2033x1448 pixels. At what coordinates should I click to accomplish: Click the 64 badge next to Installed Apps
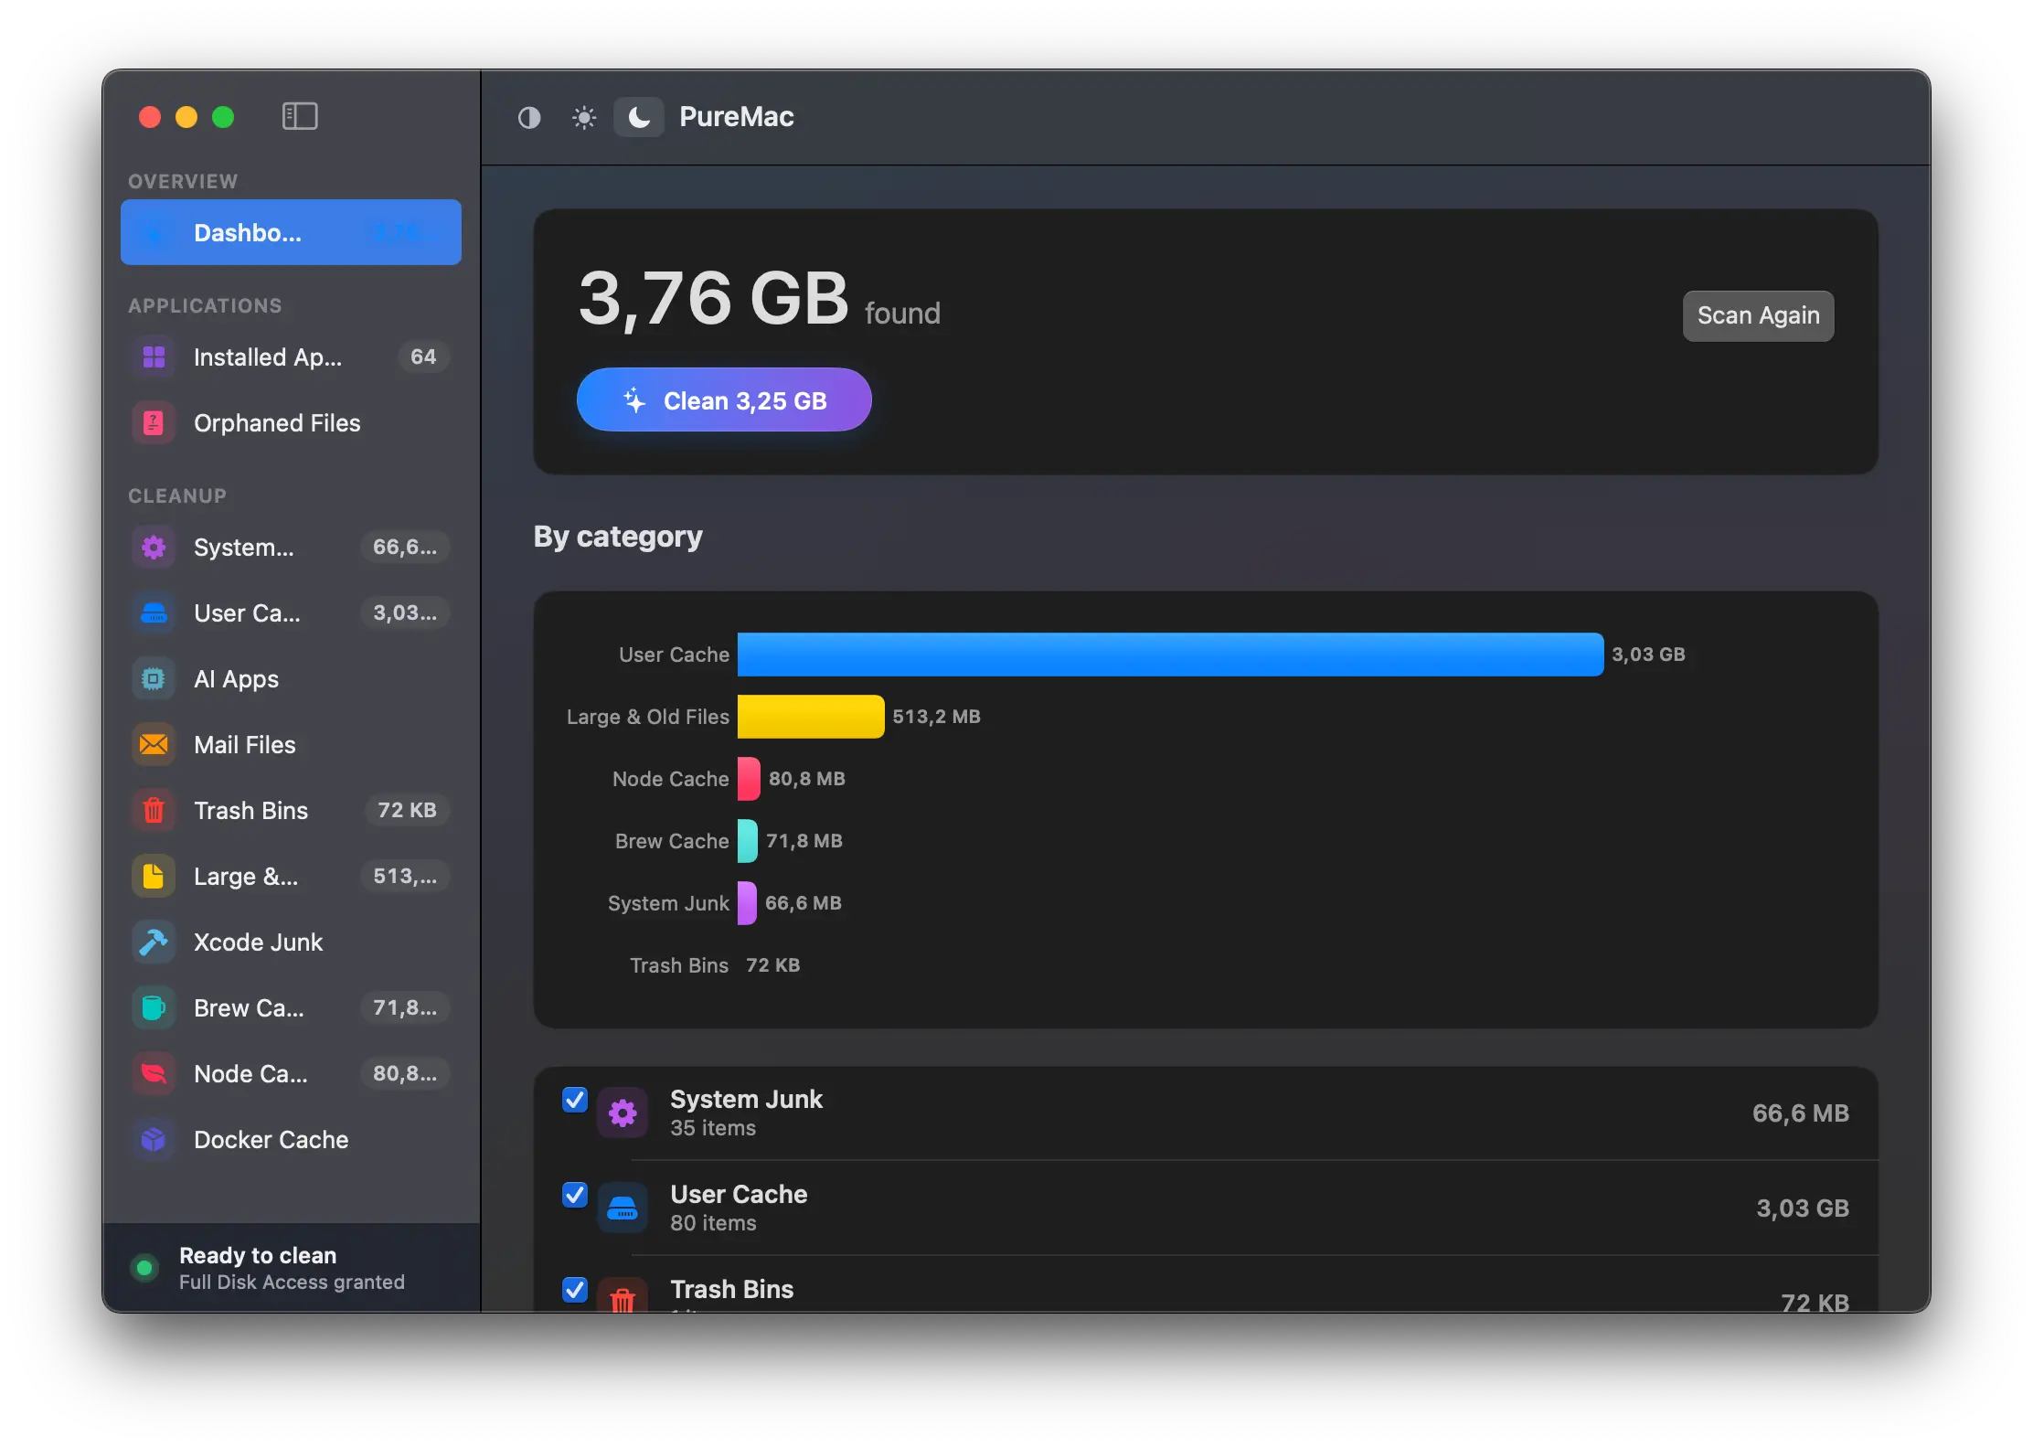click(x=423, y=357)
